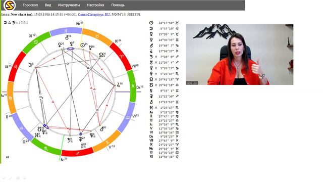Select the Pluto glyph in the chart wheel
Image resolution: width=323 pixels, height=182 pixels.
pos(43,131)
